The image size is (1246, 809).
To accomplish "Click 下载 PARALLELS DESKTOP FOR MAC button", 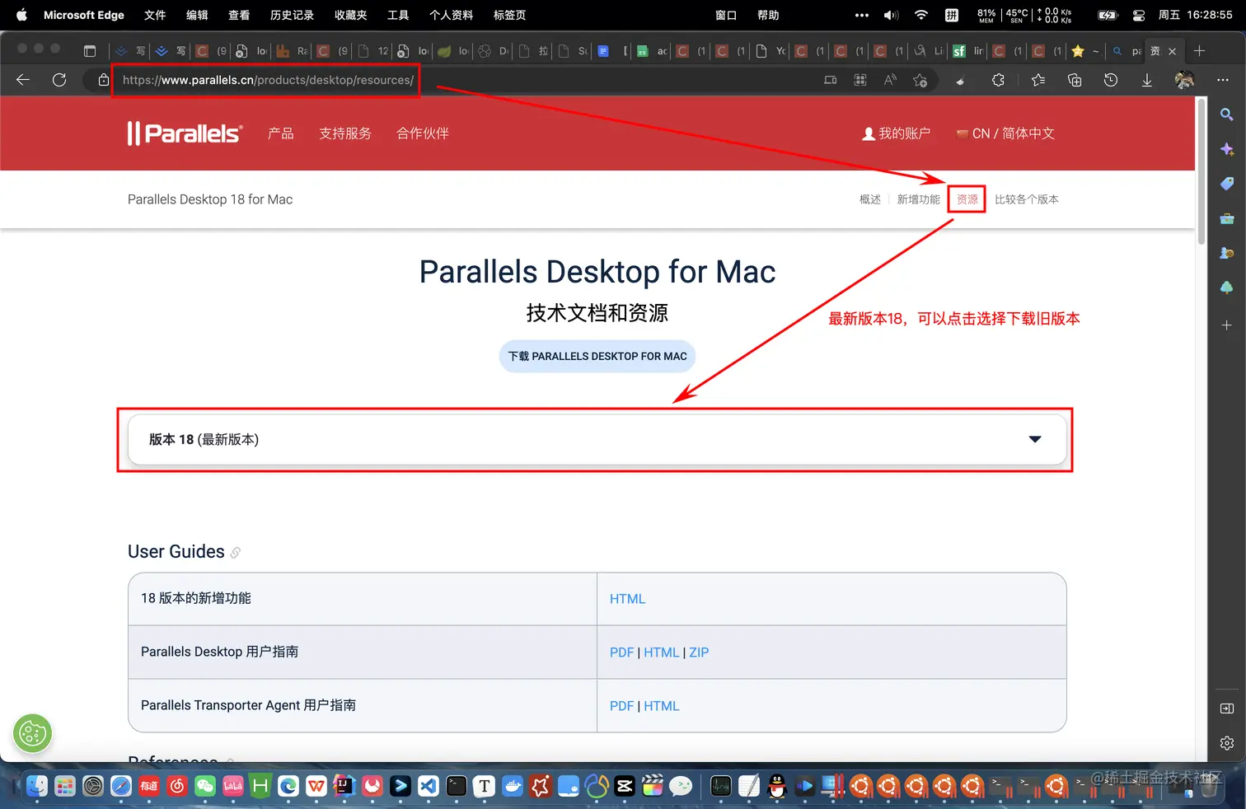I will 597,357.
